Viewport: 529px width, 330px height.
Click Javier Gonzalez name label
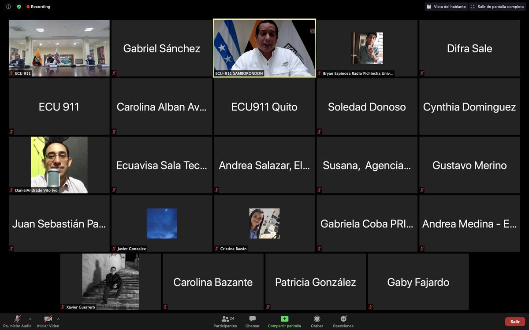[131, 249]
